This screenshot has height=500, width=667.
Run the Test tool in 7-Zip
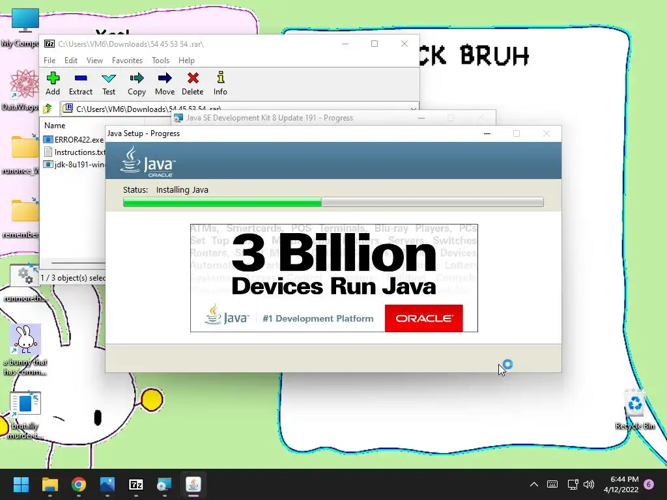[x=109, y=84]
